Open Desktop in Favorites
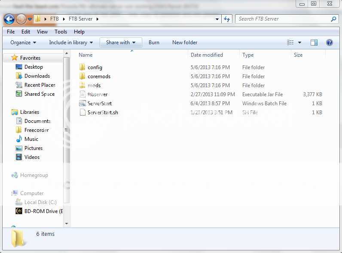 coord(34,67)
